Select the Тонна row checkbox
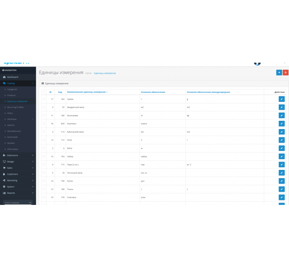Screen dimensions: 289x268 [x=44, y=189]
